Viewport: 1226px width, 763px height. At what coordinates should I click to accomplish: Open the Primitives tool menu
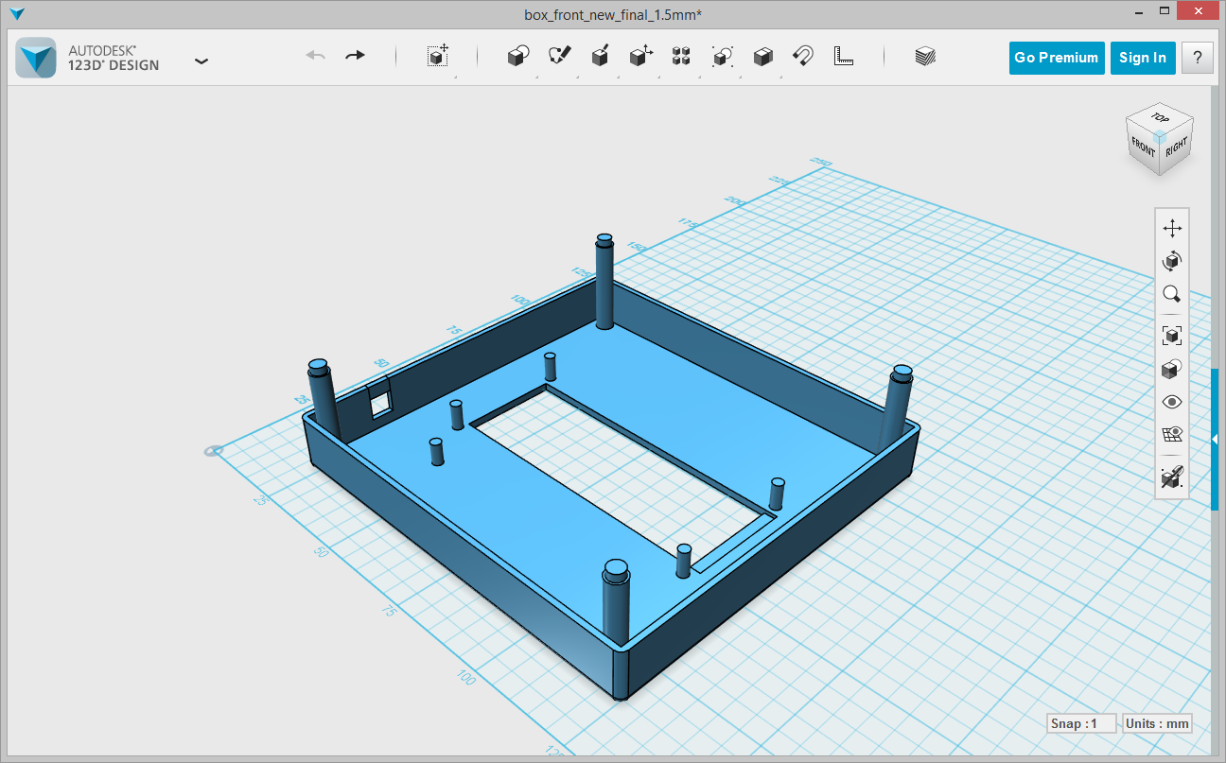(517, 57)
